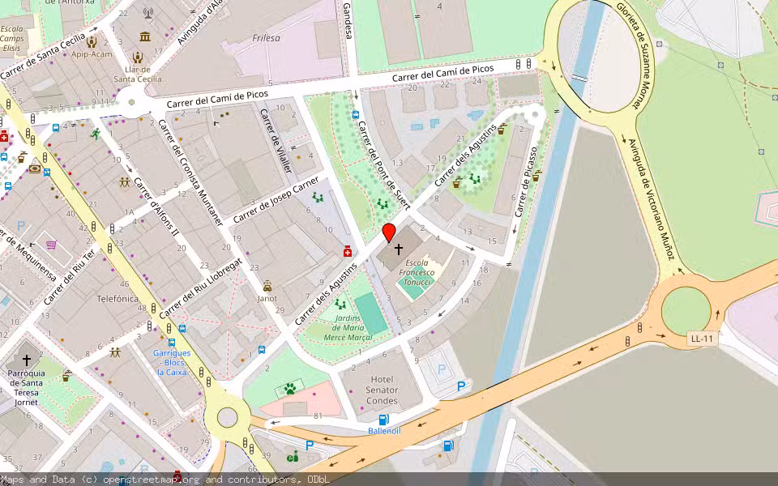Click the person icon at Llar de Santa Cecília
The width and height of the screenshot is (778, 486).
(x=138, y=58)
